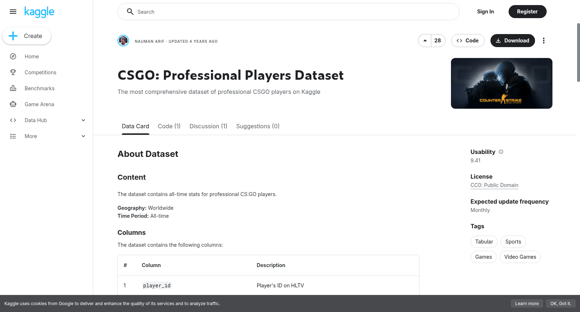Dismiss cookie banner with OK, Got it
The height and width of the screenshot is (312, 580).
[x=560, y=304]
